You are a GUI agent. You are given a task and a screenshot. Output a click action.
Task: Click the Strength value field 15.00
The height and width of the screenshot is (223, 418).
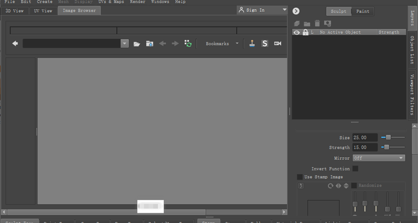365,147
